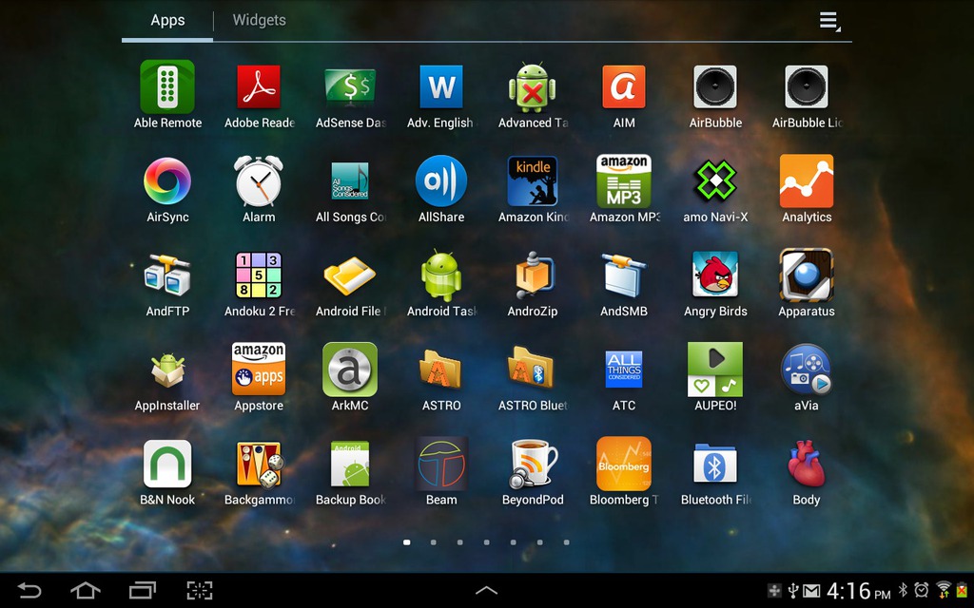Image resolution: width=974 pixels, height=608 pixels.
Task: Open All Songs Considered app
Action: tap(350, 181)
